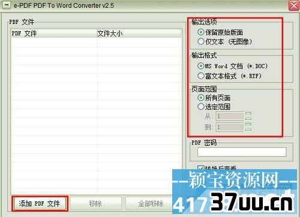Click the PDF 密码 input field

[x=242, y=152]
